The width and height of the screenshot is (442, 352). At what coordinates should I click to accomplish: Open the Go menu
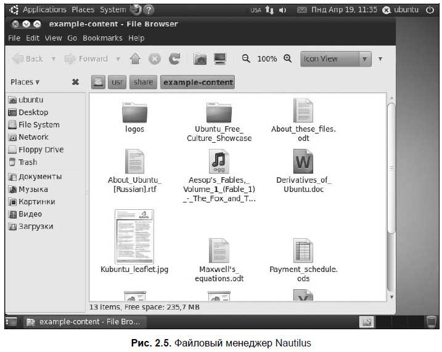pyautogui.click(x=72, y=38)
